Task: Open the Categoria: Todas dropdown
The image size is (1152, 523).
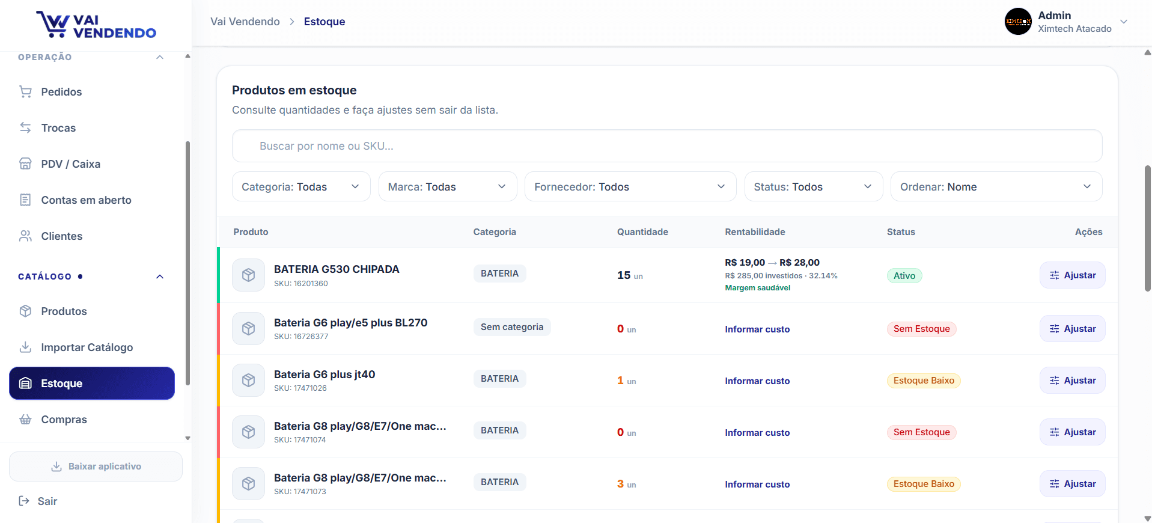Action: click(301, 186)
